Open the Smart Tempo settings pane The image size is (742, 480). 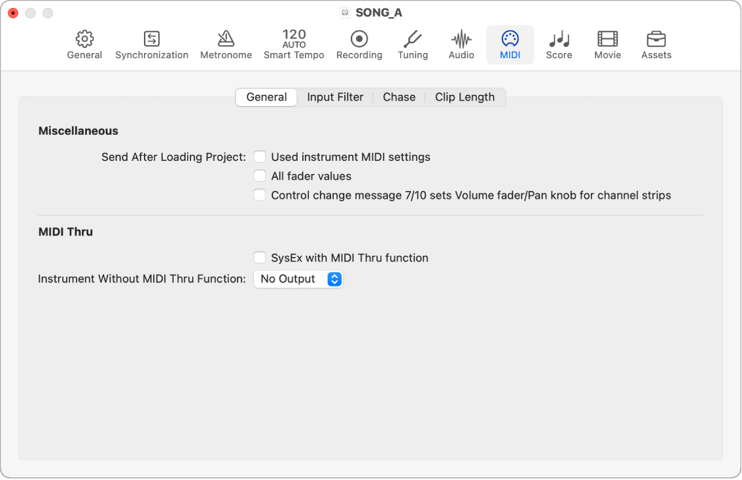tap(294, 44)
